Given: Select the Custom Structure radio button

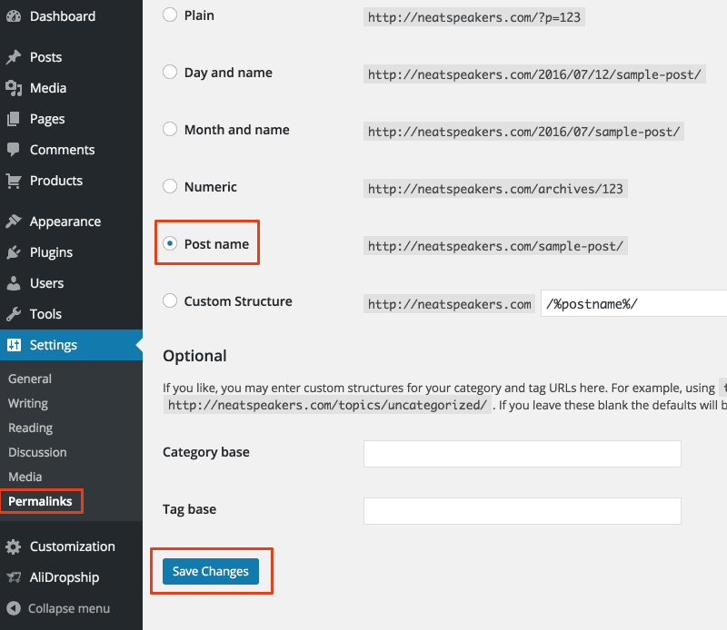Looking at the screenshot, I should (170, 300).
